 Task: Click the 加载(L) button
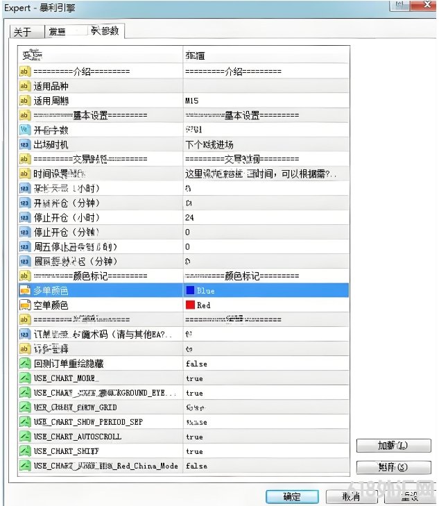(x=393, y=446)
